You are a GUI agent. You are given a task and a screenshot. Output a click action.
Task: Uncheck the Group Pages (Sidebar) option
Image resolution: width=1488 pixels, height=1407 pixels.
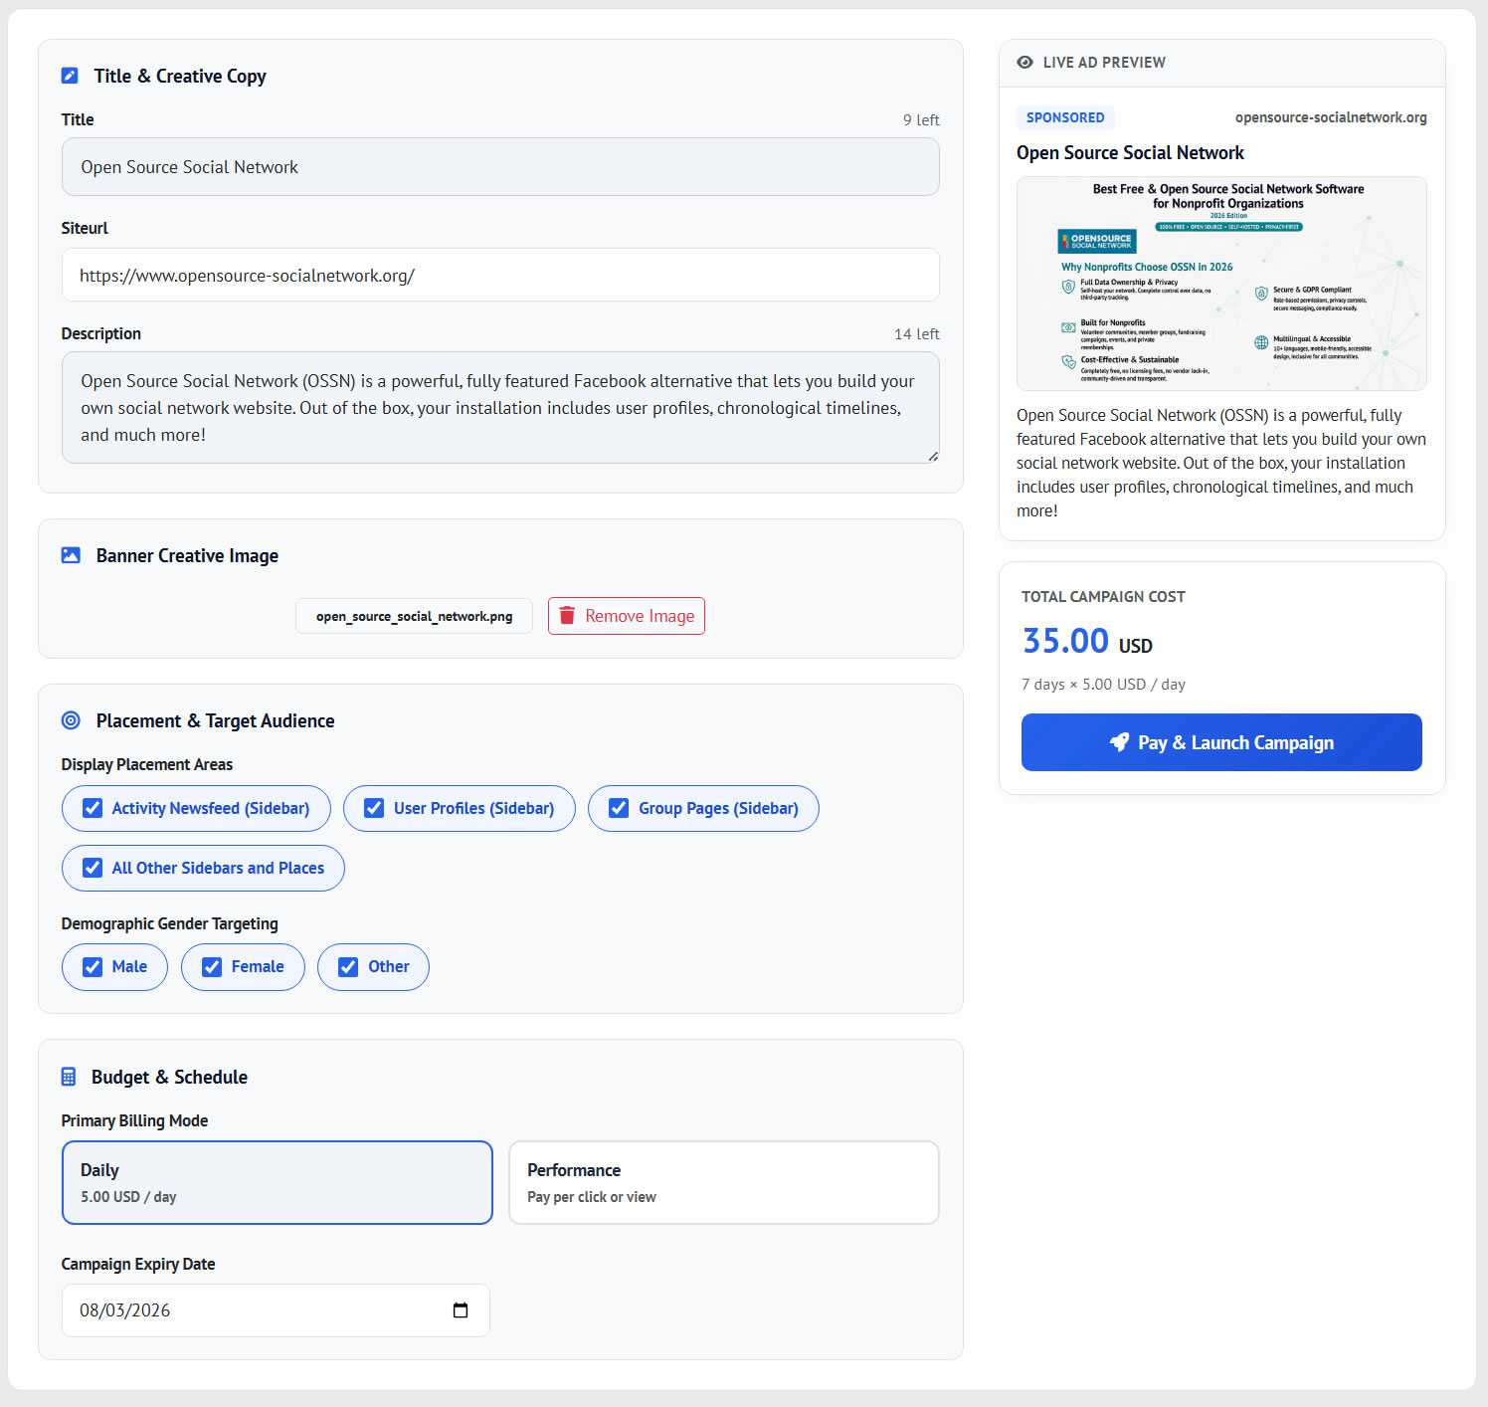pos(619,808)
